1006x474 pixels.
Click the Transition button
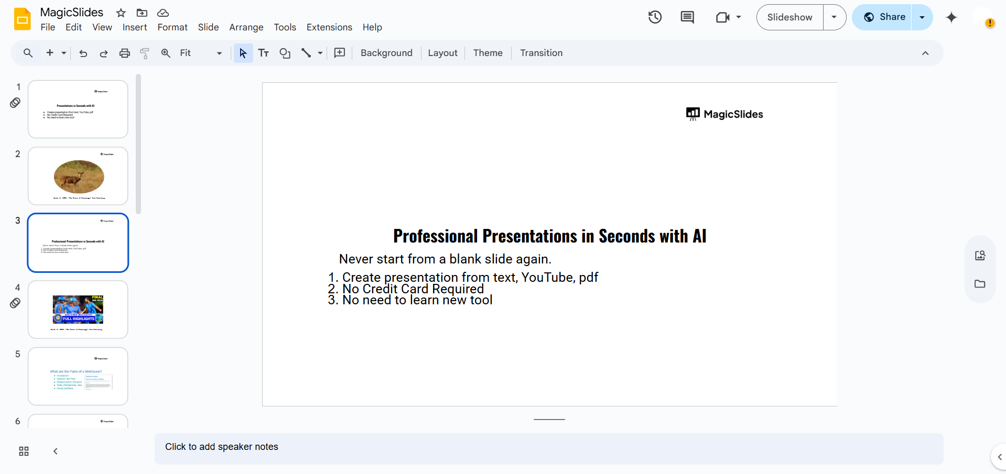(x=541, y=53)
